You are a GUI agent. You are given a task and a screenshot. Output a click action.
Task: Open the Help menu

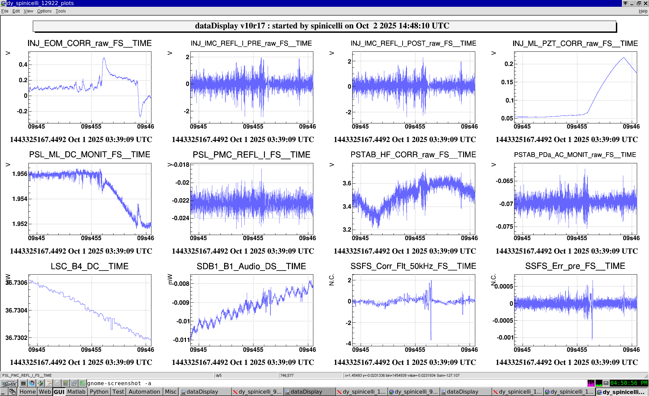(x=643, y=11)
